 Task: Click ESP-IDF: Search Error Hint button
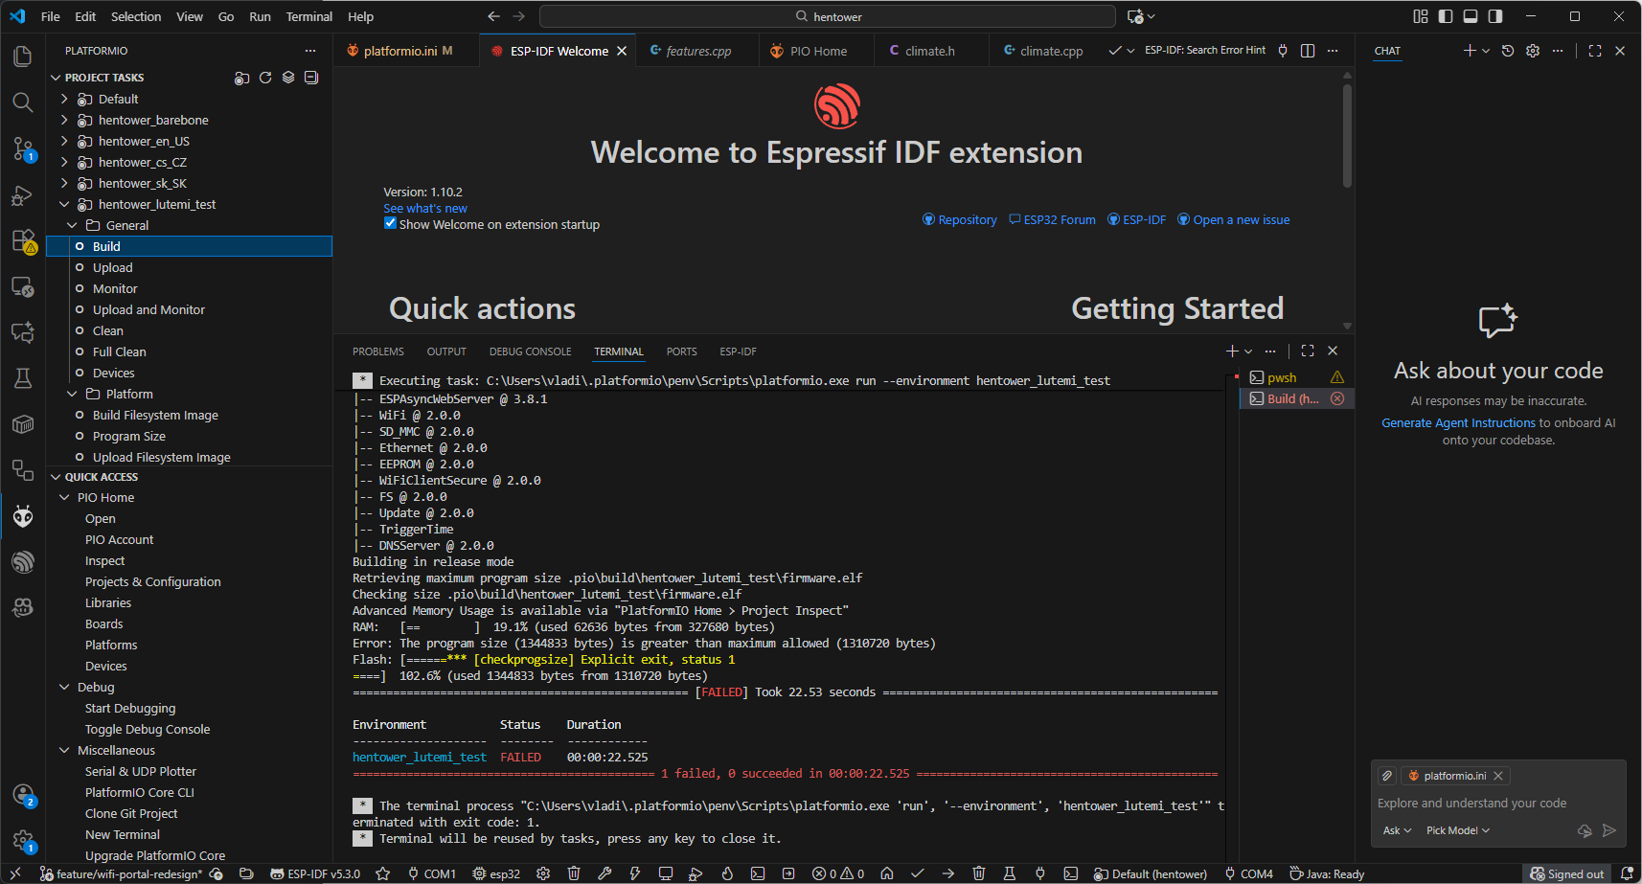[1205, 51]
